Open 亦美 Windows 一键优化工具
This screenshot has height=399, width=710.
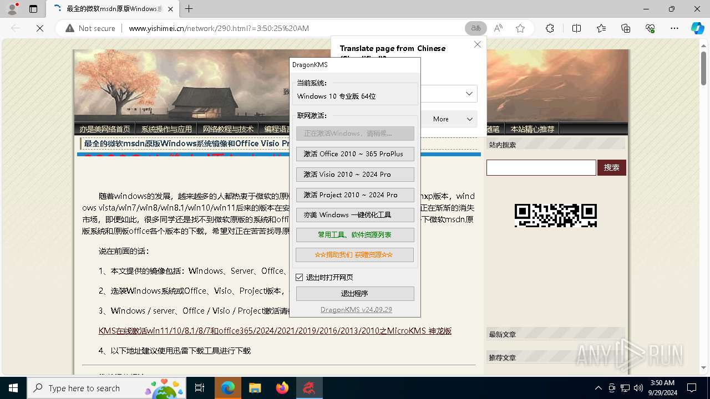click(355, 215)
